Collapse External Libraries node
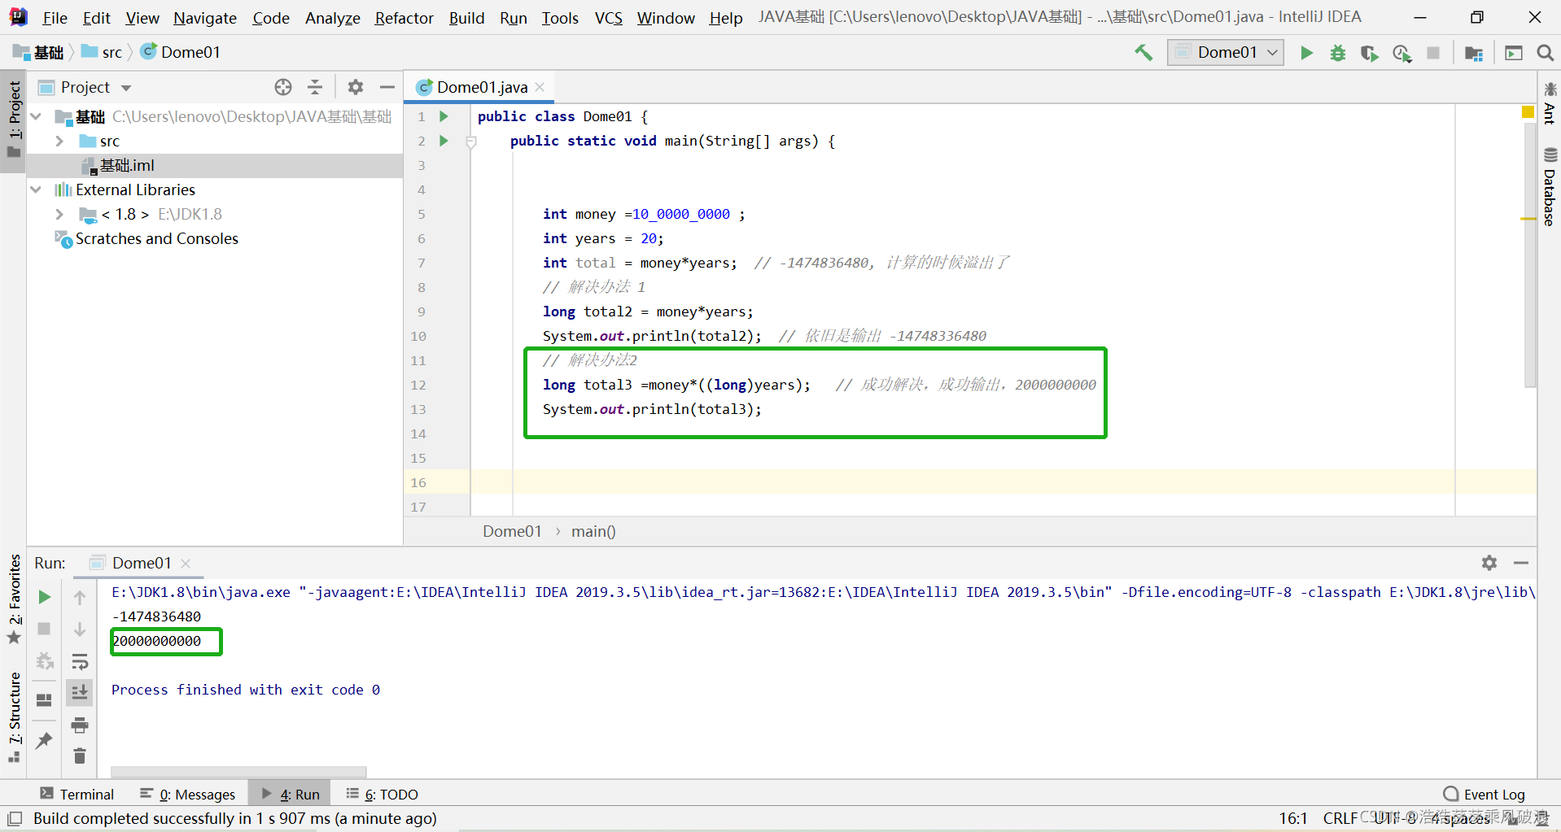1561x832 pixels. click(x=36, y=189)
